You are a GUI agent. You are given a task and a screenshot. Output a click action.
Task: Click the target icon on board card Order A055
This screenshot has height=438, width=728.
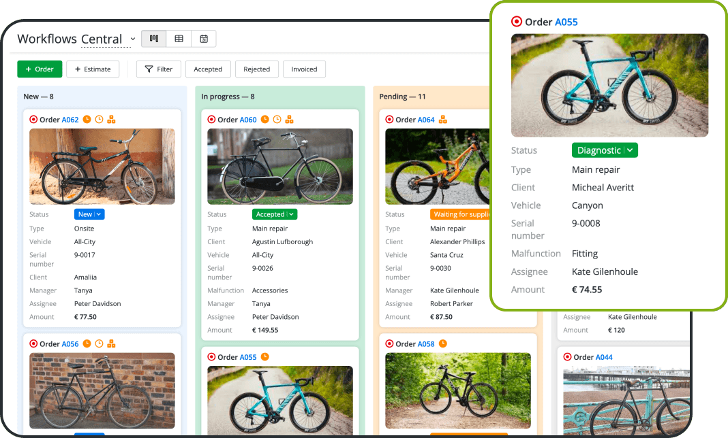211,357
